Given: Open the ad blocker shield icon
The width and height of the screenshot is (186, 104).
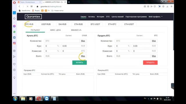Looking at the screenshot, I should coord(148,6).
